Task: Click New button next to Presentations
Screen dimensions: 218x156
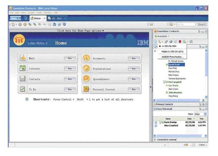Action: click(x=134, y=69)
